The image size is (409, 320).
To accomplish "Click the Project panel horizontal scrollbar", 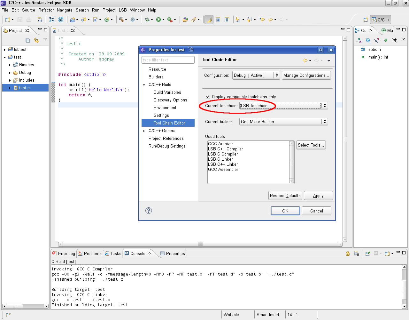I will [25, 306].
